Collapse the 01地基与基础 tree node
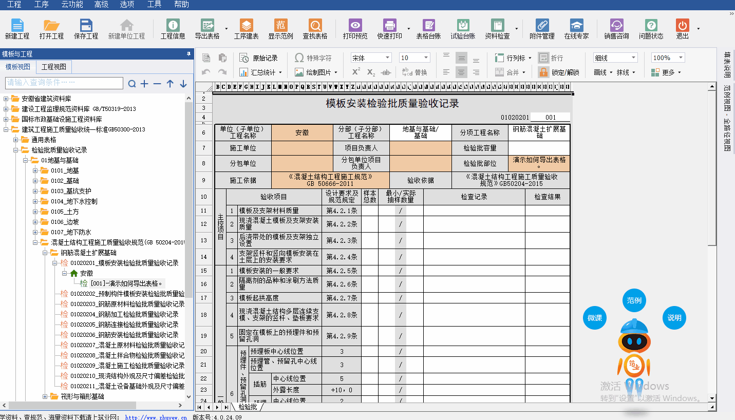 pos(26,160)
